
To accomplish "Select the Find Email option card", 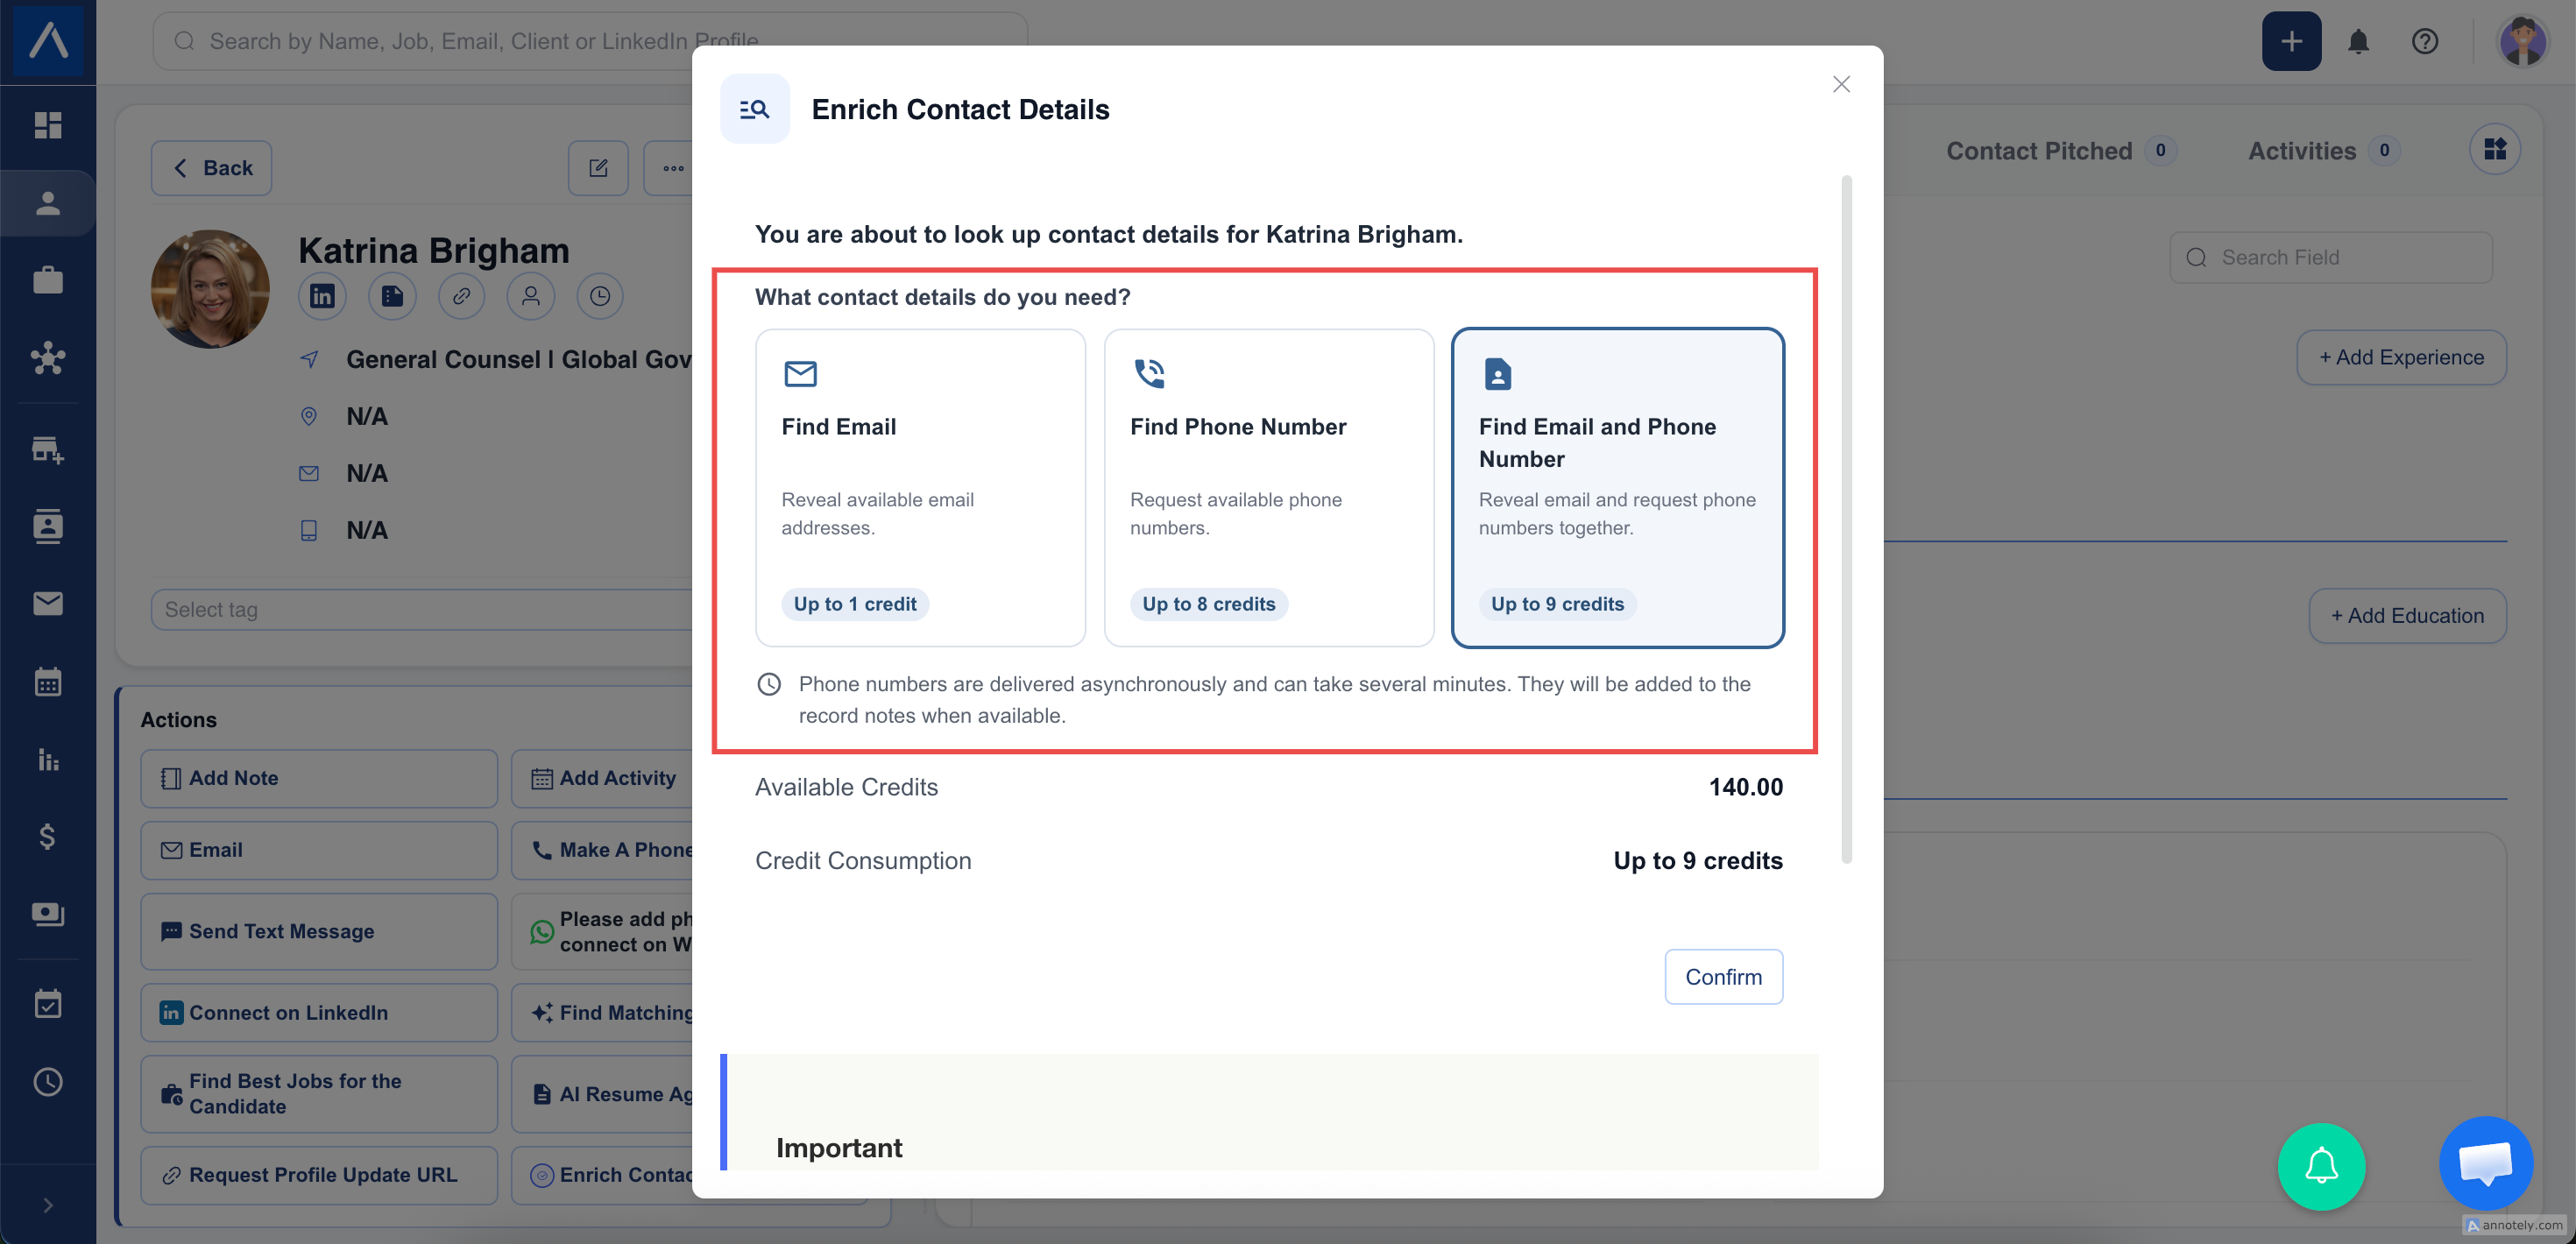I will click(920, 487).
